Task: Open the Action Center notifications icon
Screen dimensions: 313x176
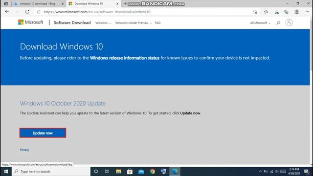Action: pyautogui.click(x=307, y=172)
